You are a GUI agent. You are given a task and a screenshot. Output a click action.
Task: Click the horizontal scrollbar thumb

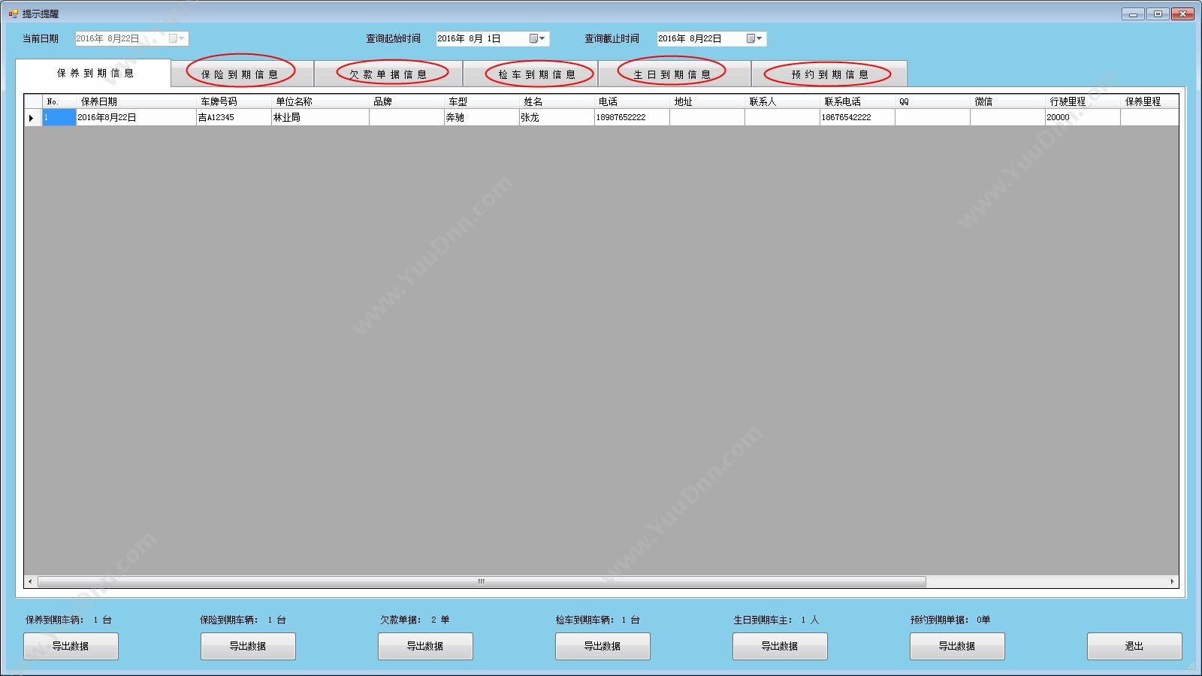point(482,581)
